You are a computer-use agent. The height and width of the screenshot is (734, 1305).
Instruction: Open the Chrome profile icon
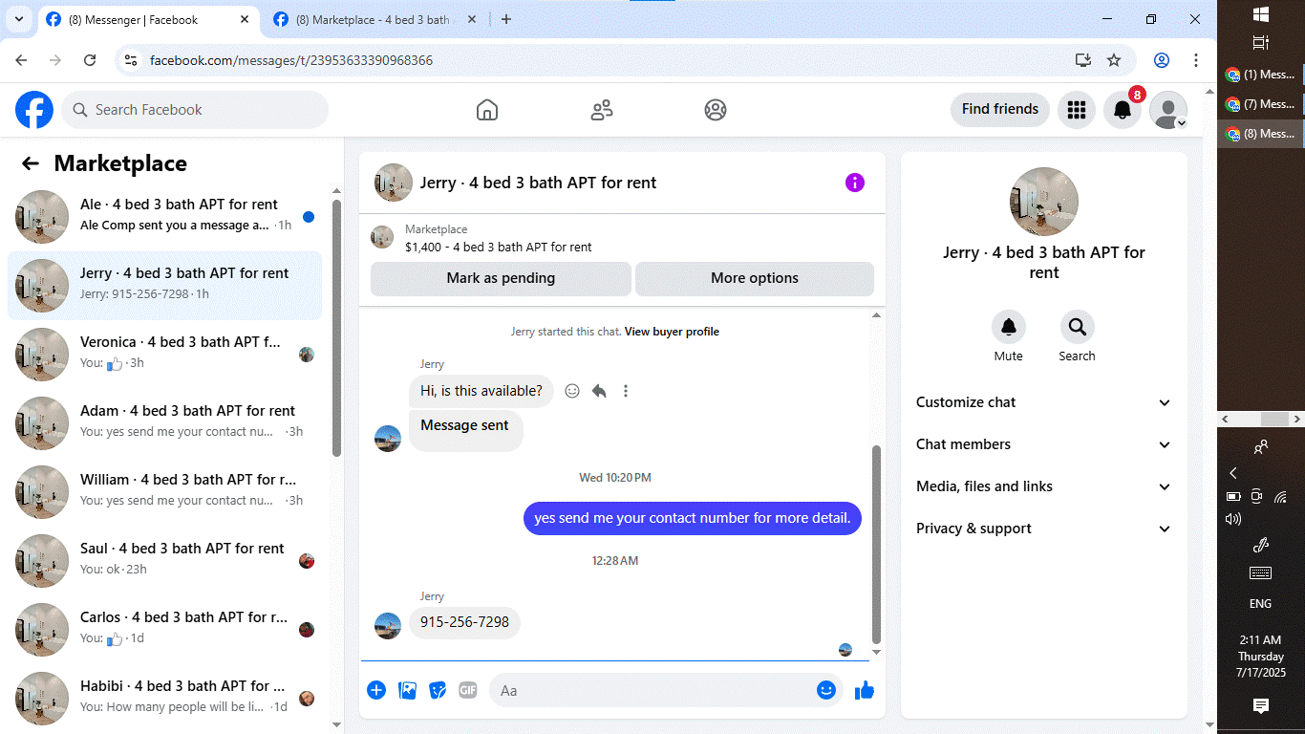tap(1162, 60)
